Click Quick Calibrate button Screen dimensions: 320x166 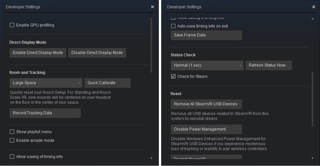pyautogui.click(x=107, y=83)
